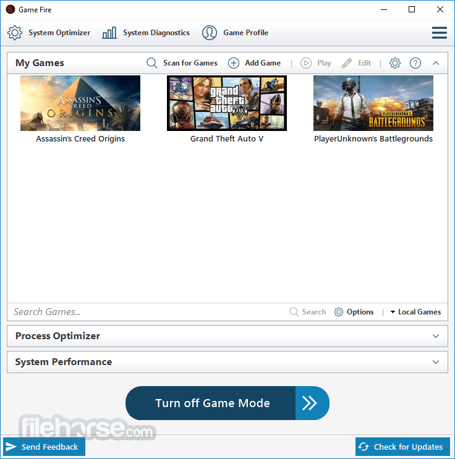Click the Process Optimizer heading
The image size is (455, 459).
click(57, 336)
